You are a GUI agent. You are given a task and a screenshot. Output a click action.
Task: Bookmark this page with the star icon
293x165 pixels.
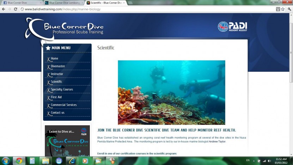click(283, 9)
